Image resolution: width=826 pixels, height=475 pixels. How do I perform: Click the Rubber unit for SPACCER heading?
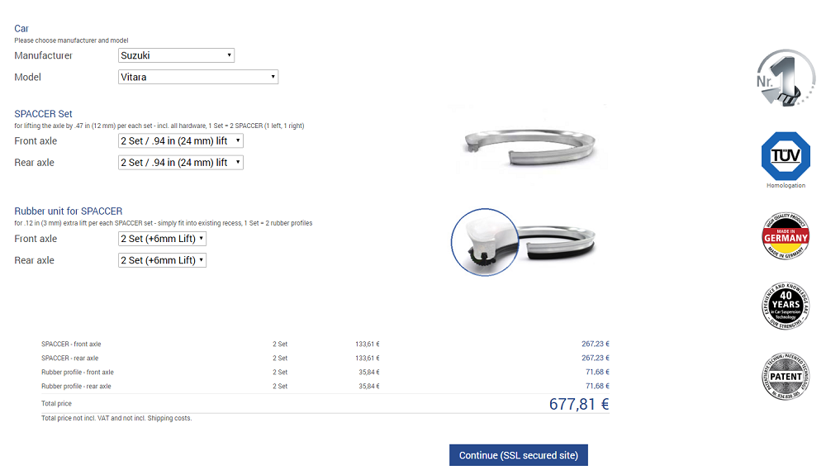[68, 211]
